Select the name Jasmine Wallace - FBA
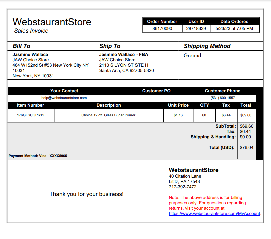This screenshot has height=239, width=271. (123, 55)
